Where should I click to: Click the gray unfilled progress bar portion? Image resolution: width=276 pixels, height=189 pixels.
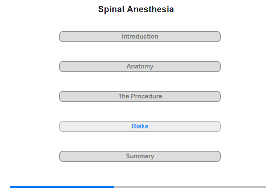tap(190, 187)
